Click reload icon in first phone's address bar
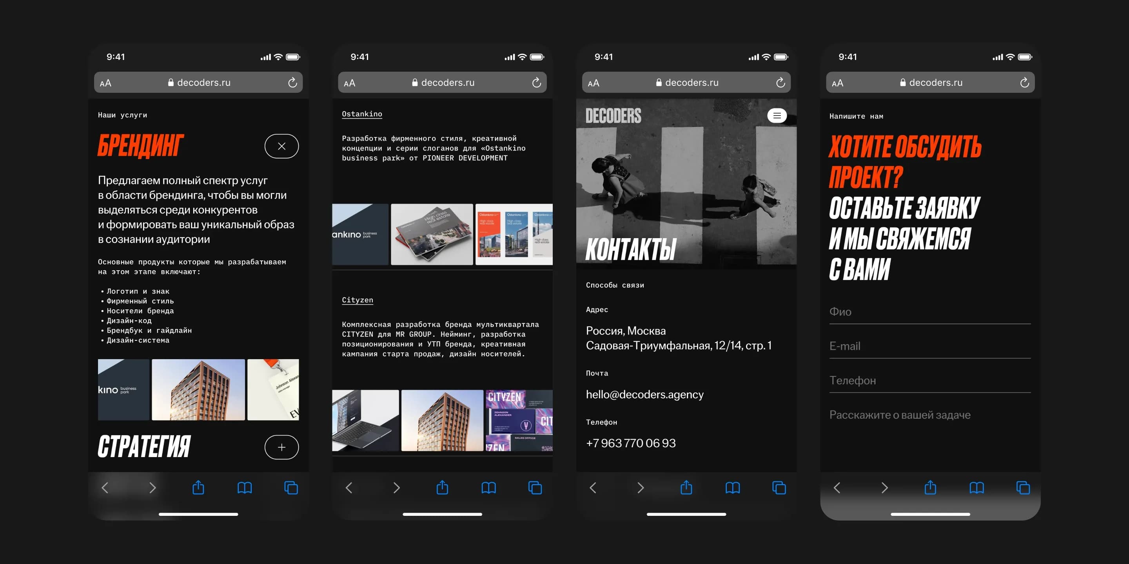 click(x=292, y=83)
